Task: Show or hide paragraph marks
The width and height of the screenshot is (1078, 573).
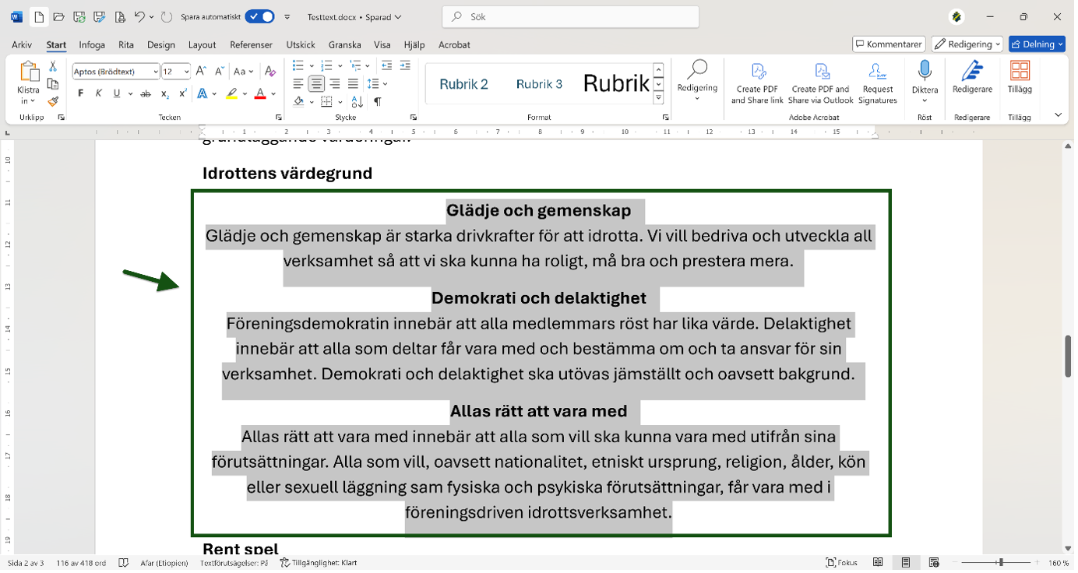Action: 378,101
